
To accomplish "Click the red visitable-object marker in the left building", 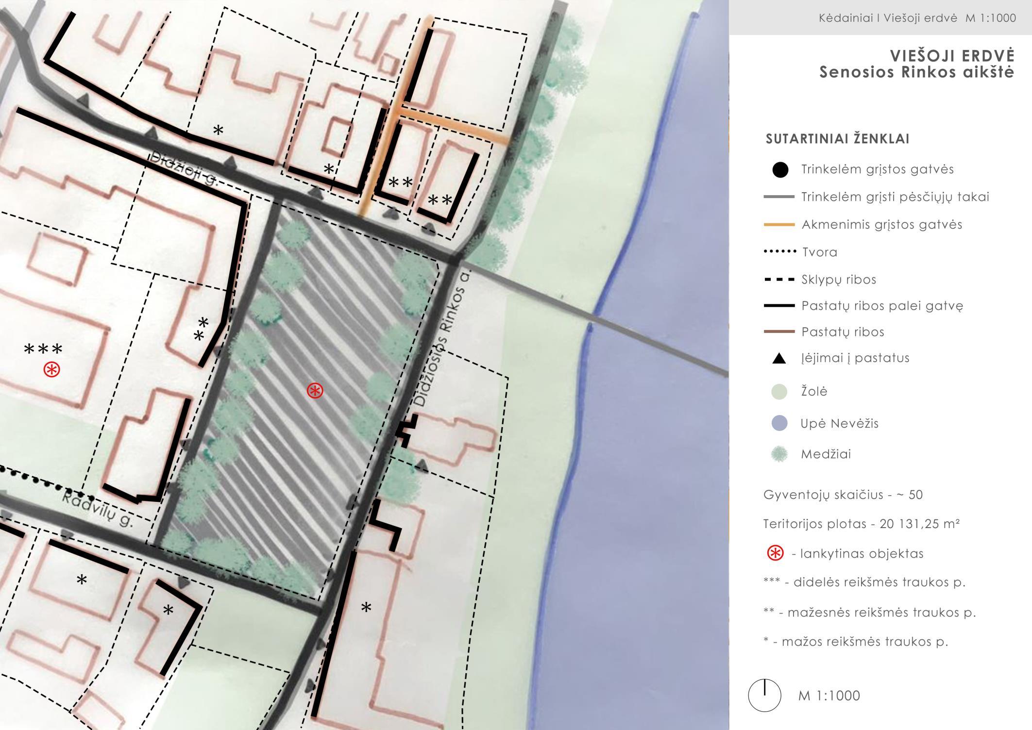I will (x=52, y=370).
